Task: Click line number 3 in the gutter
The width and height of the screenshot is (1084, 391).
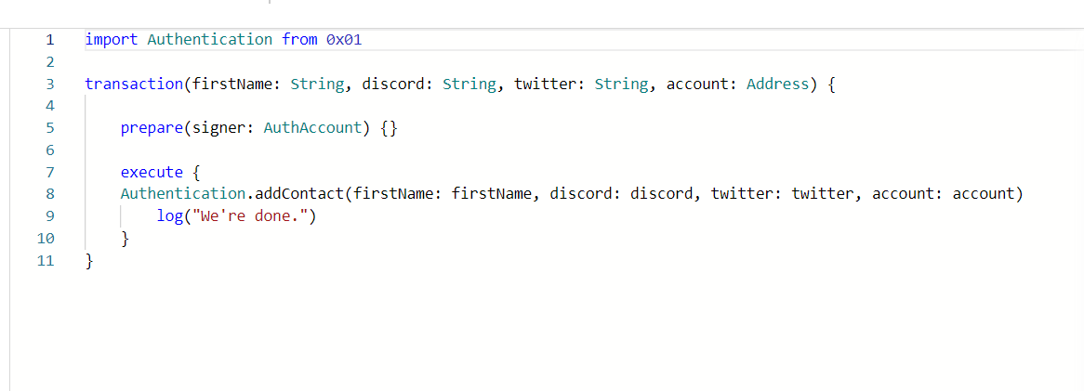Action: (x=49, y=85)
